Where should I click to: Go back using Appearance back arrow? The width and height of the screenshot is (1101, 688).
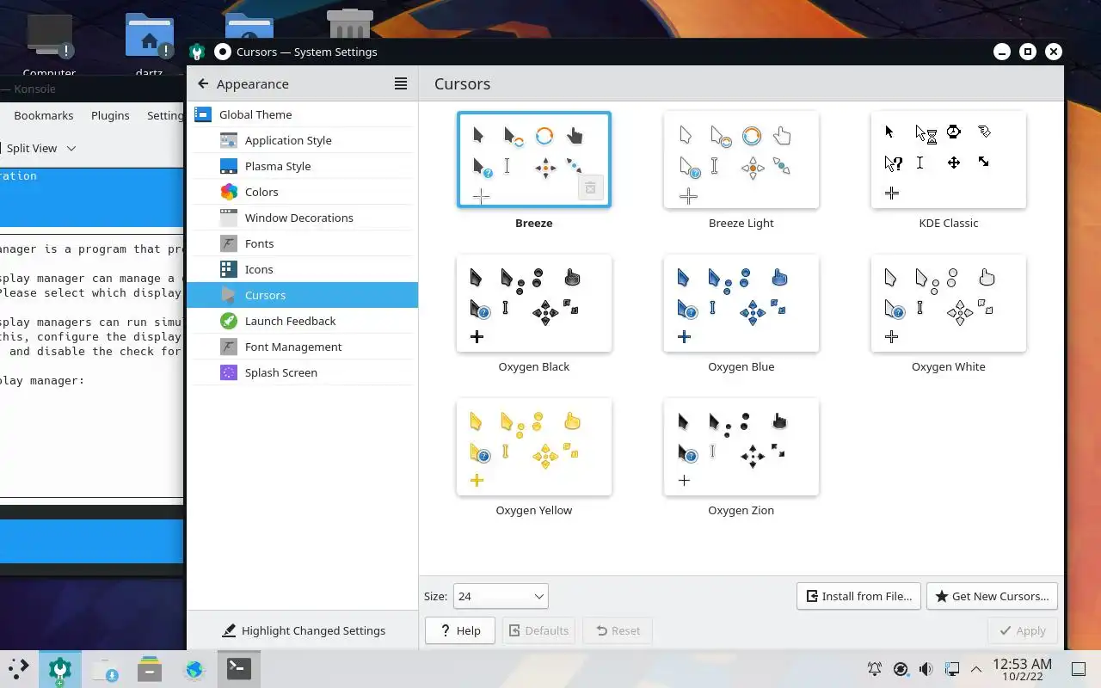(203, 83)
